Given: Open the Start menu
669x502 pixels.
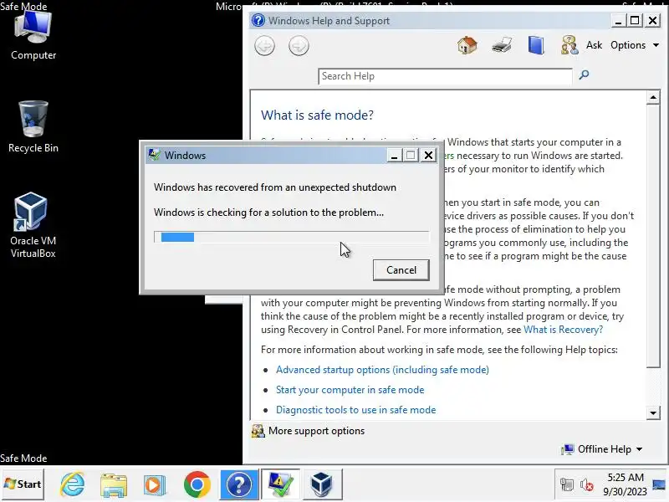Looking at the screenshot, I should pyautogui.click(x=23, y=484).
